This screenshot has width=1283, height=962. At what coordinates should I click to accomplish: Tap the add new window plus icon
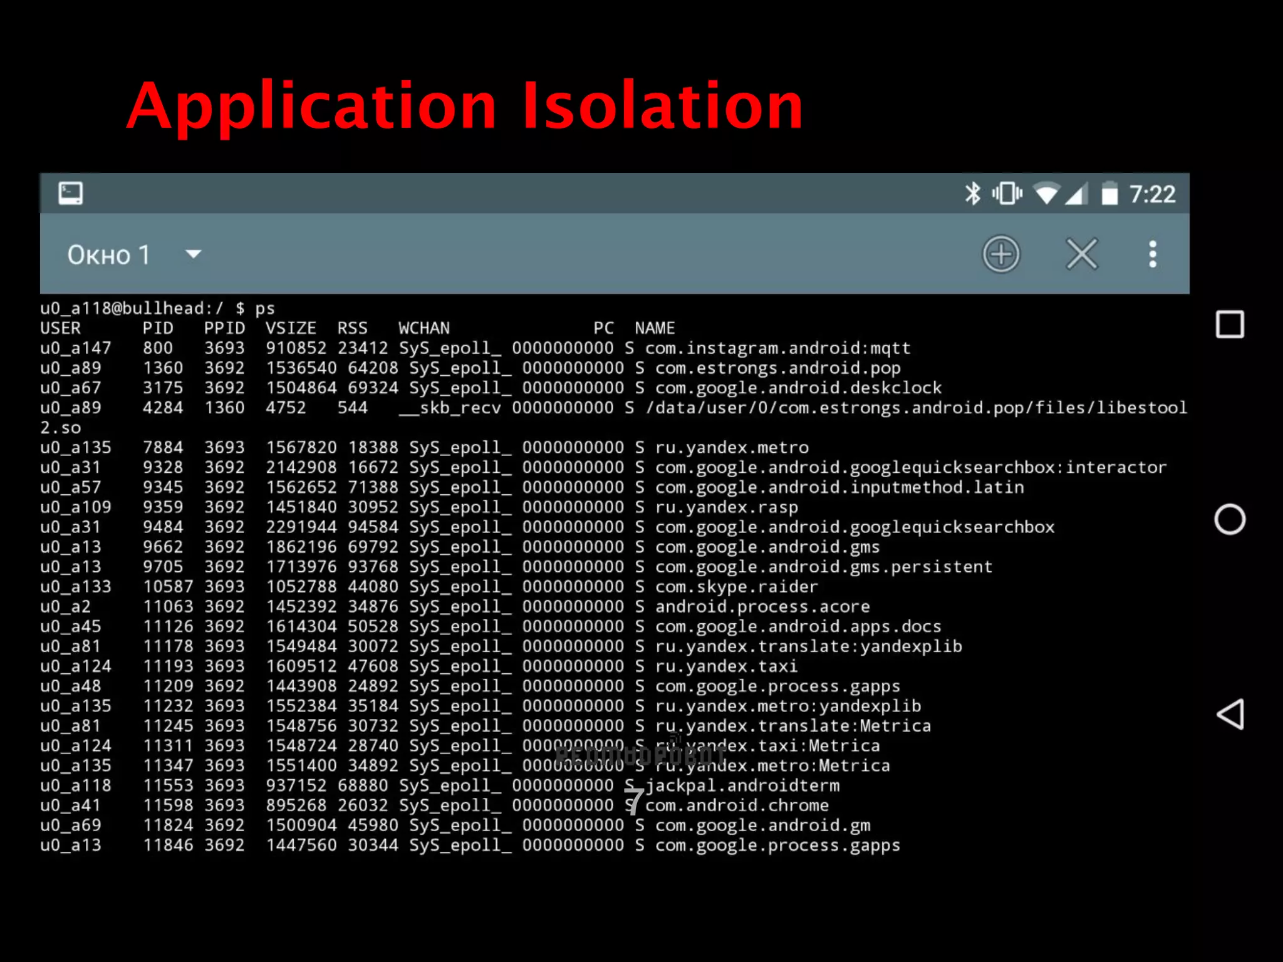click(x=1000, y=254)
